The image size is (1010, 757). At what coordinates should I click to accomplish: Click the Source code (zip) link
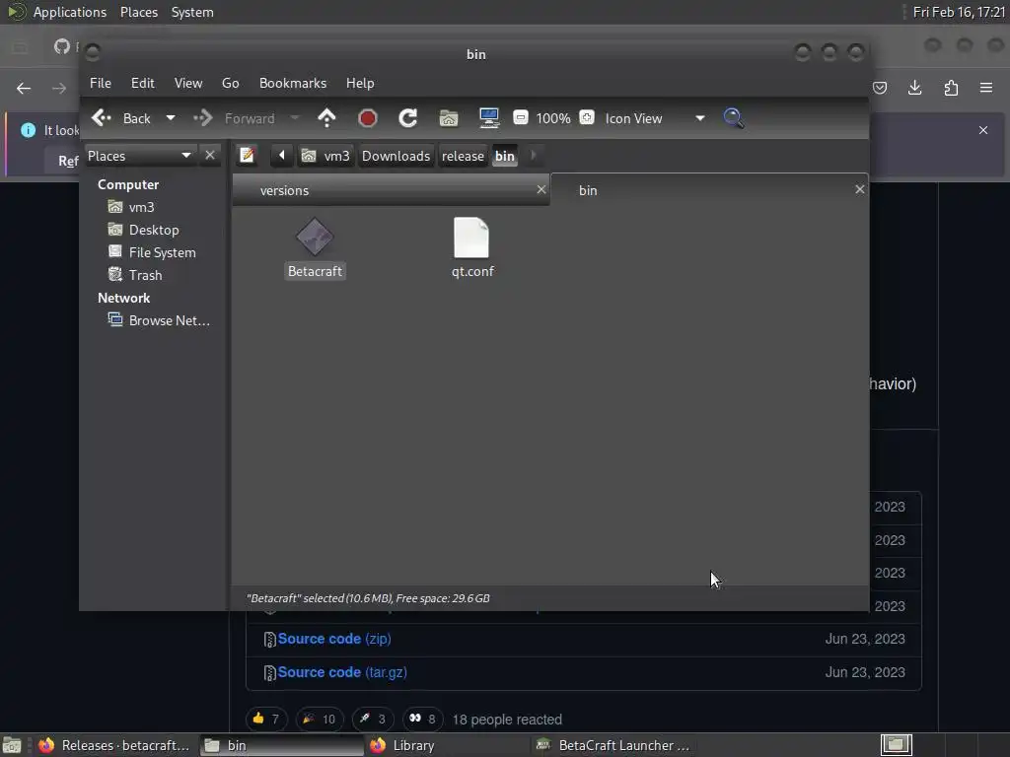click(x=333, y=639)
